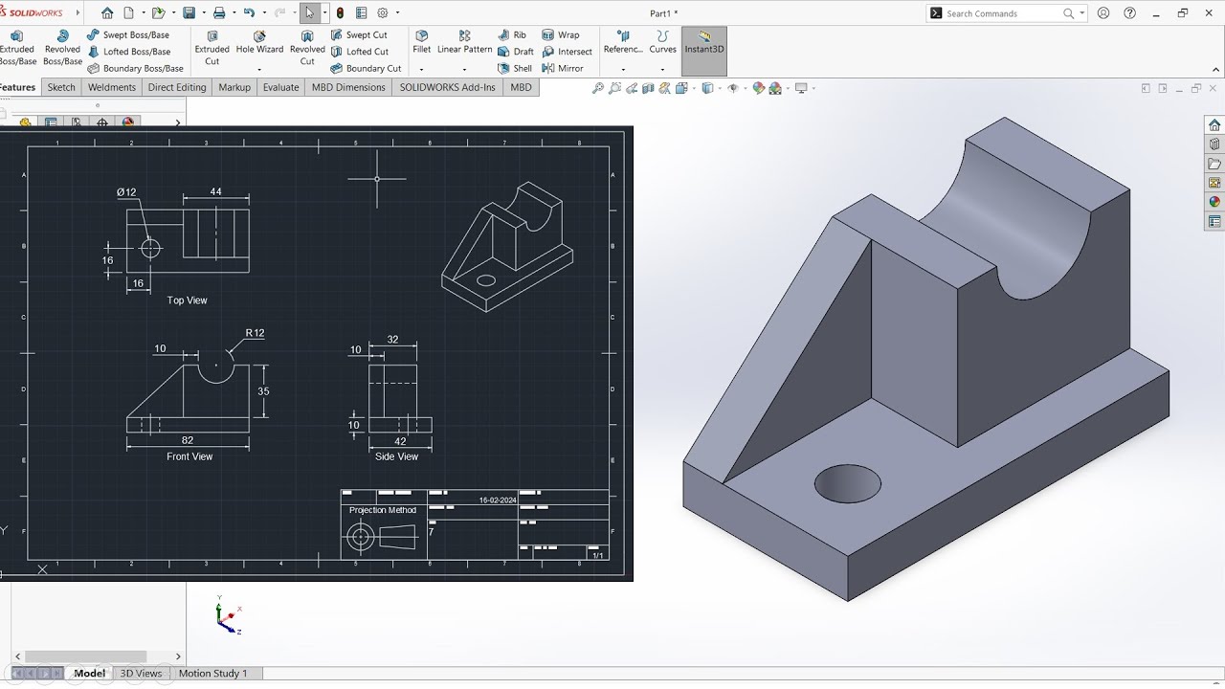Activate the Extruded Cut tool

click(212, 48)
